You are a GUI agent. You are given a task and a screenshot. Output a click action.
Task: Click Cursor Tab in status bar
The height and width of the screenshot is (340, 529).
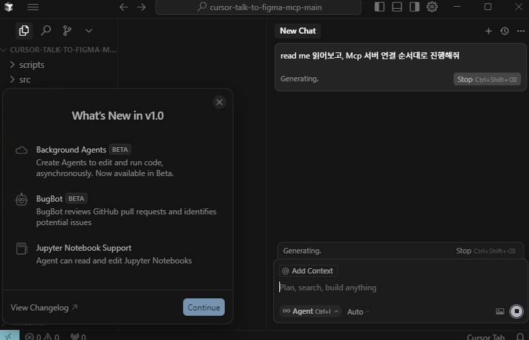pos(485,337)
